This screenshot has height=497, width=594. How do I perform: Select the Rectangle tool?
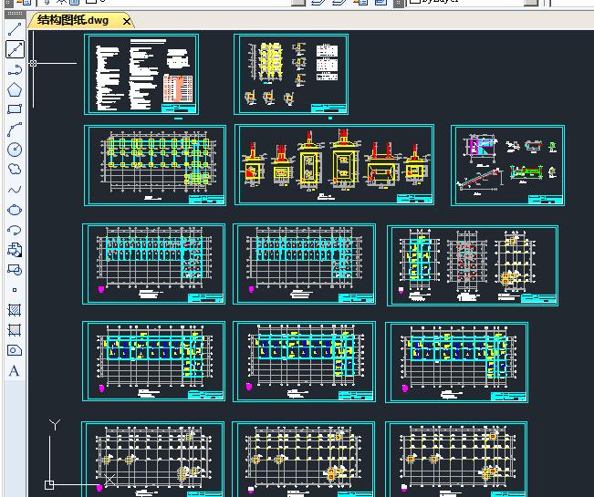coord(15,109)
